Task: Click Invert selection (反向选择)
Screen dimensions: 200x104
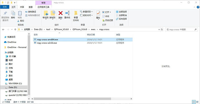Action: click(x=121, y=19)
